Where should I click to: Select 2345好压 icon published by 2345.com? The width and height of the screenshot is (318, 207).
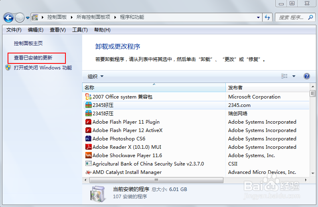click(x=89, y=105)
